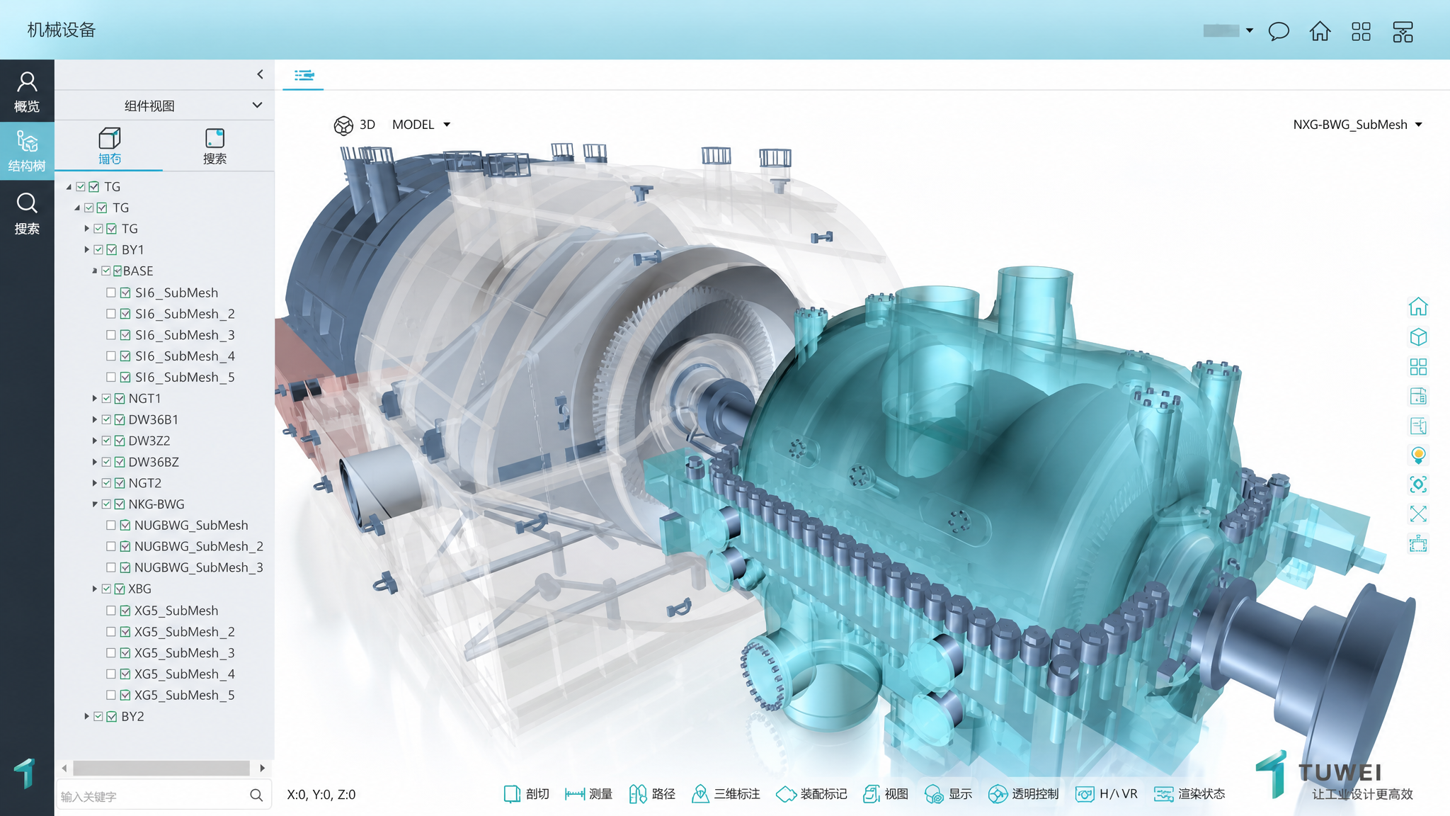Screen dimensions: 1450x816
Task: Click the 3D model sphere icon
Action: click(x=343, y=125)
